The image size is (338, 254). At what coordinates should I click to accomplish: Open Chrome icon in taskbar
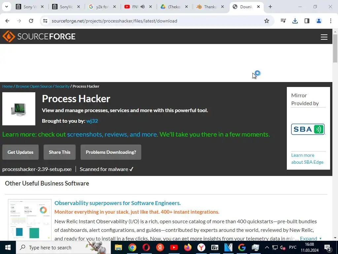tap(132, 247)
